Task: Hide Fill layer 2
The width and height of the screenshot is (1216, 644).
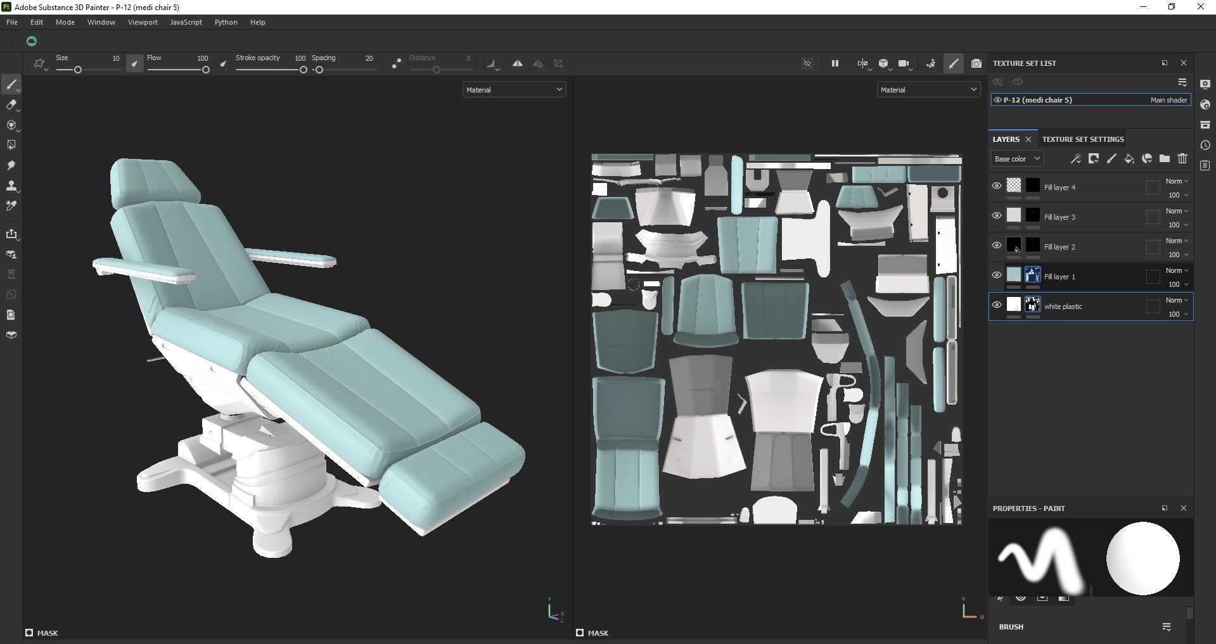Action: click(x=997, y=246)
